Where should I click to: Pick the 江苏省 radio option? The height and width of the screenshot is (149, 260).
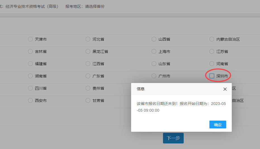coord(212,52)
